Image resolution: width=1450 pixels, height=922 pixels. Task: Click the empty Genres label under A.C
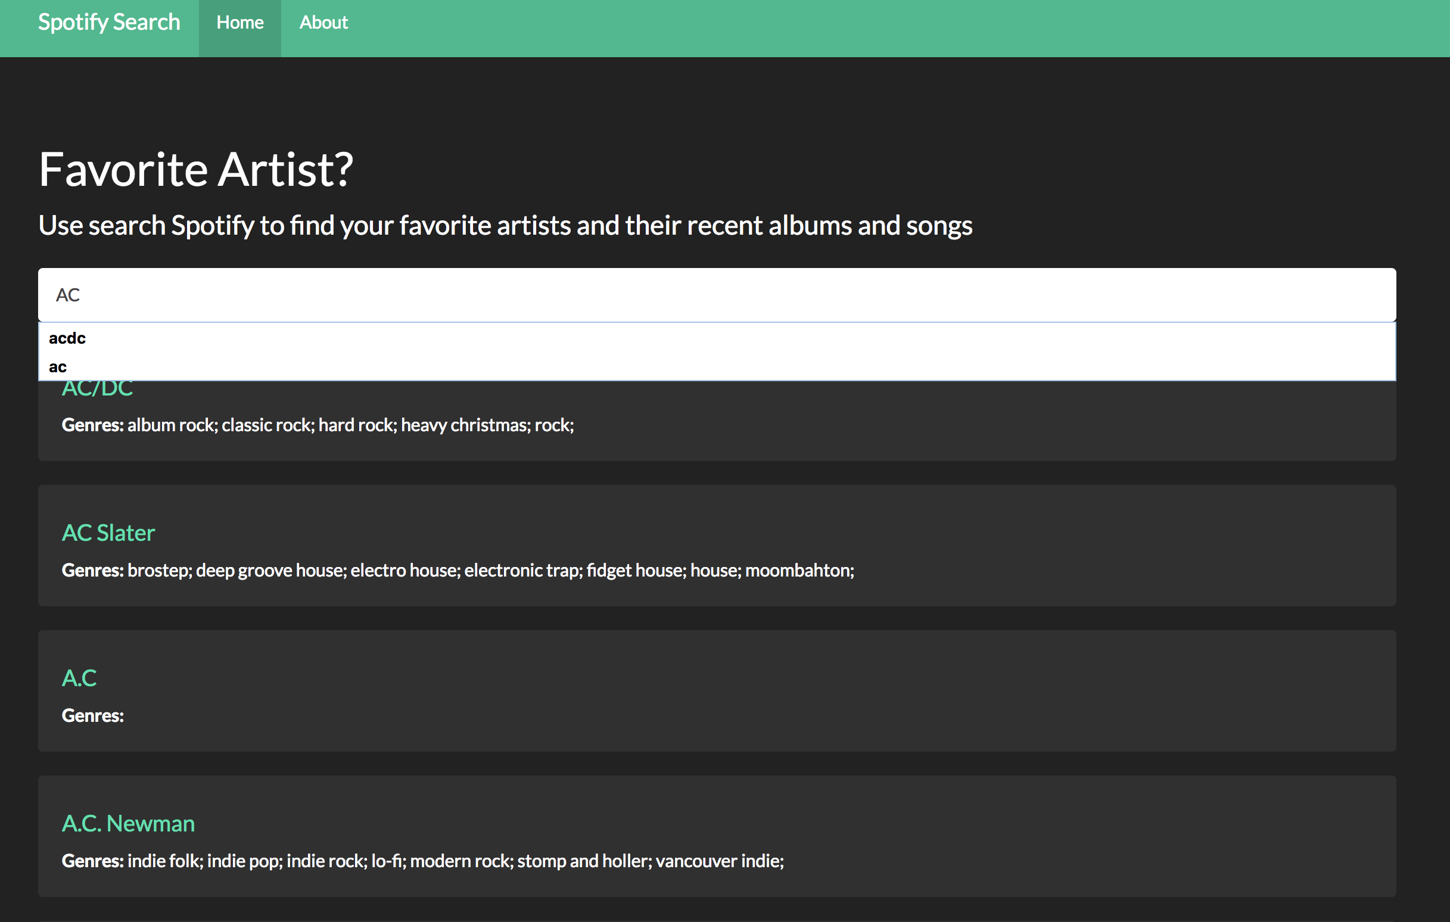pyautogui.click(x=93, y=715)
